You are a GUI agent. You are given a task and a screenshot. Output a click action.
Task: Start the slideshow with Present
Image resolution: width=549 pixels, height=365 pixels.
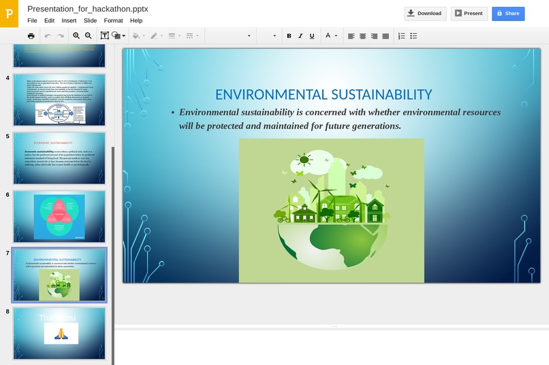(x=469, y=14)
